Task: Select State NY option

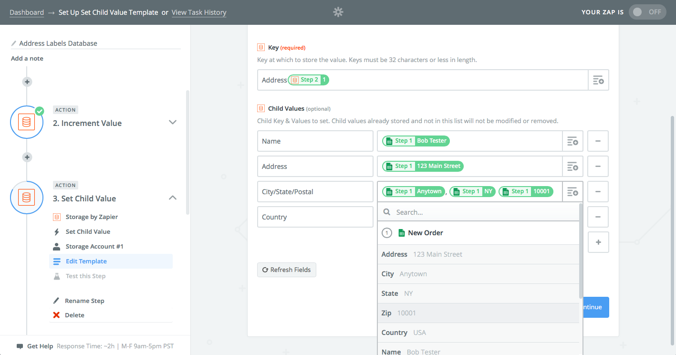Action: coord(478,294)
